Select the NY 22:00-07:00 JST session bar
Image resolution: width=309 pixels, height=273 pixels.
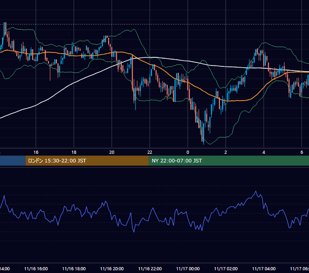pyautogui.click(x=229, y=161)
